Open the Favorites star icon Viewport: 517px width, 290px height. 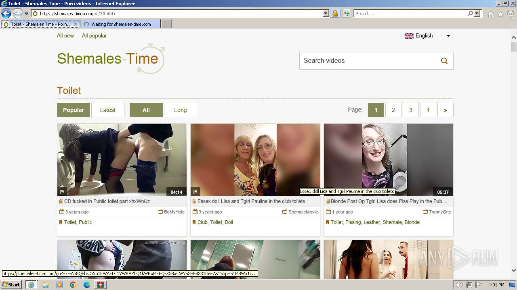[500, 14]
